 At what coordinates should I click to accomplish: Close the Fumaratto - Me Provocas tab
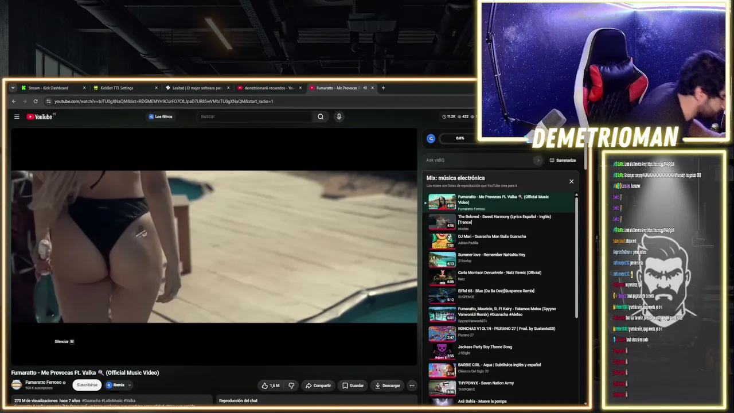pos(372,88)
